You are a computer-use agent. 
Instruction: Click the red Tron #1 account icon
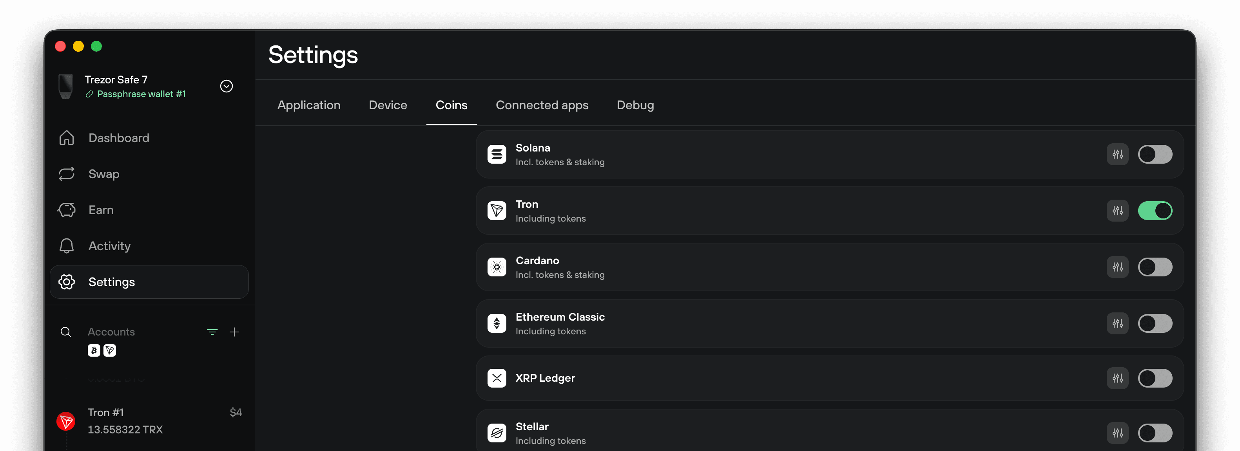tap(66, 421)
